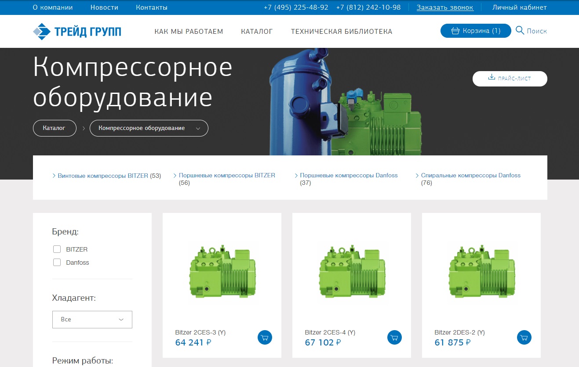The width and height of the screenshot is (579, 367).
Task: Open the Корзина (1) cart button
Action: (476, 31)
